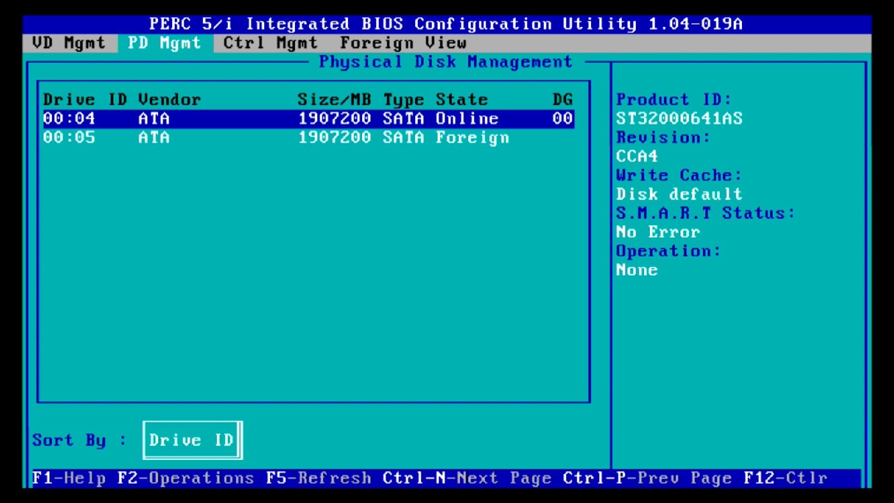
Task: Select the Foreign drive 00:05
Action: pos(223,137)
